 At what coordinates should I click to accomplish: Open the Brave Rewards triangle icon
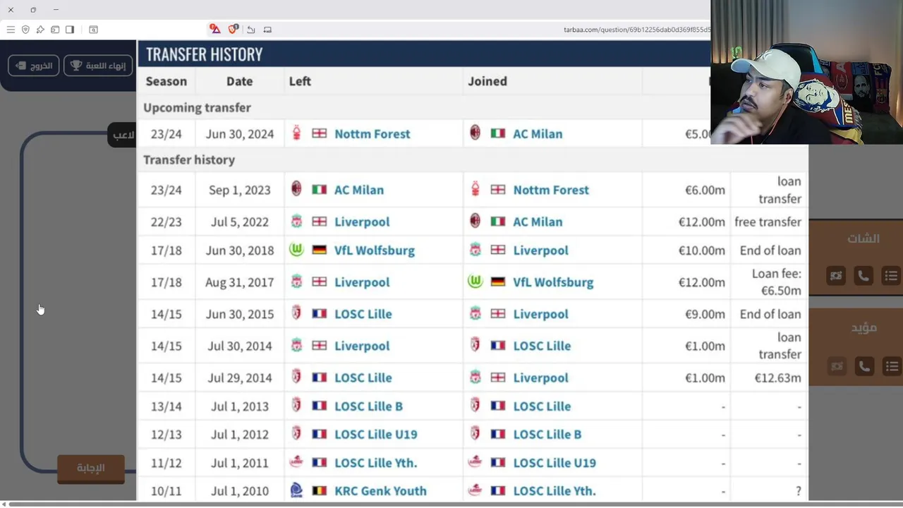click(214, 30)
